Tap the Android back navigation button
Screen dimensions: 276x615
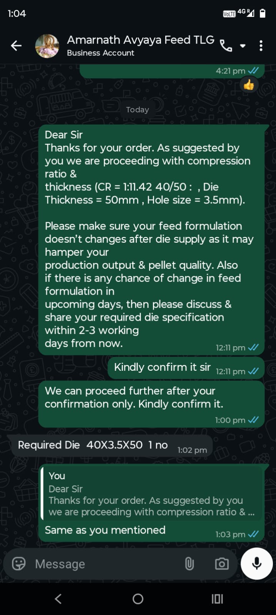click(58, 598)
